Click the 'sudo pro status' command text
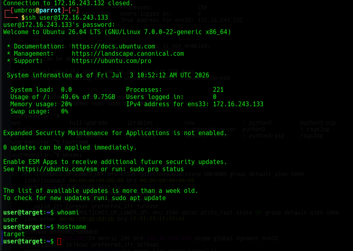Viewport: 353px width, 251px height. (157, 169)
